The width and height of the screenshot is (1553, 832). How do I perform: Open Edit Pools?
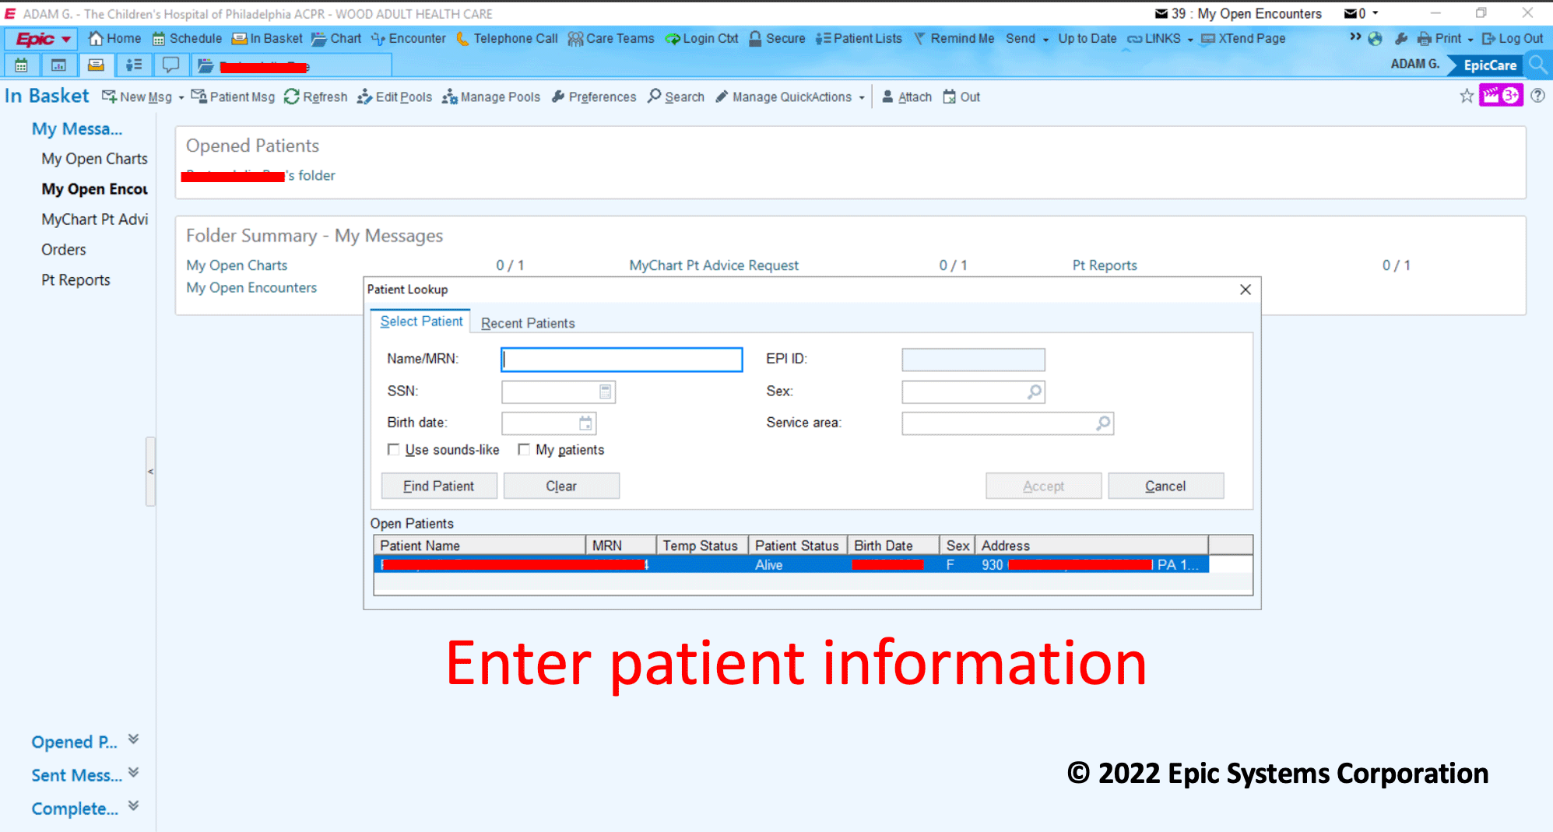click(395, 97)
